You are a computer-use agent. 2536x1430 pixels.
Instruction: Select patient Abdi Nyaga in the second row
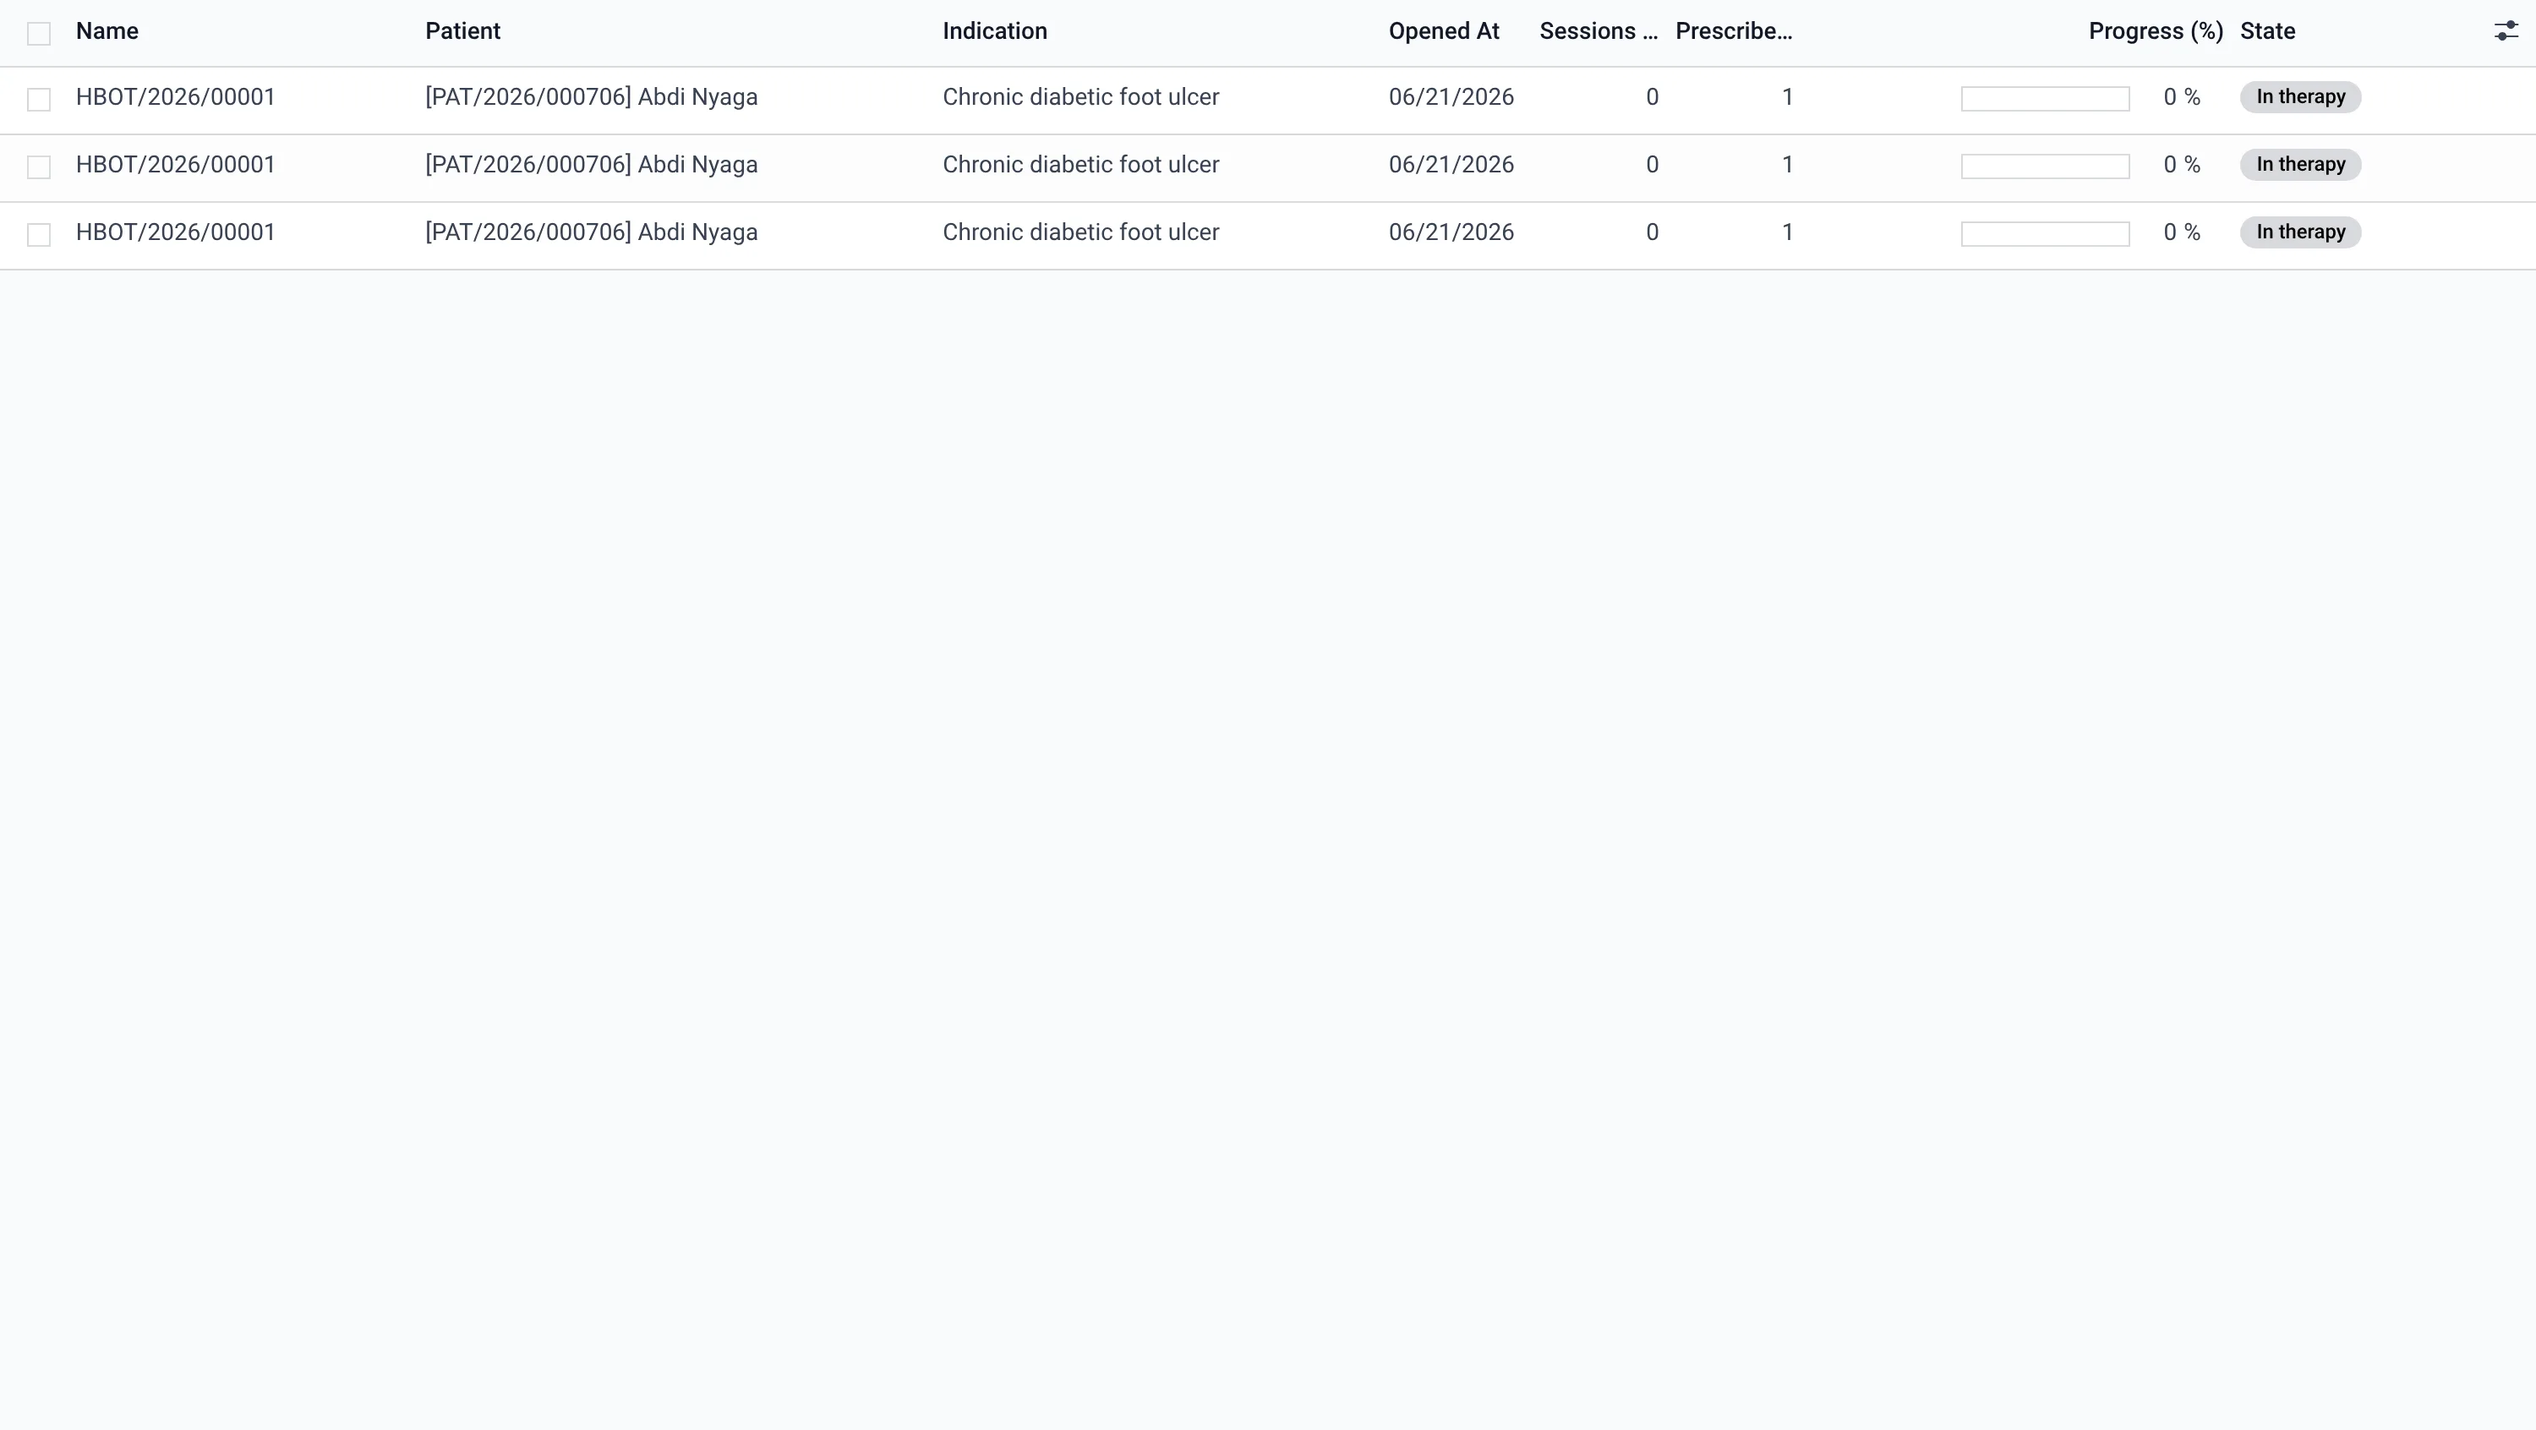[x=592, y=166]
